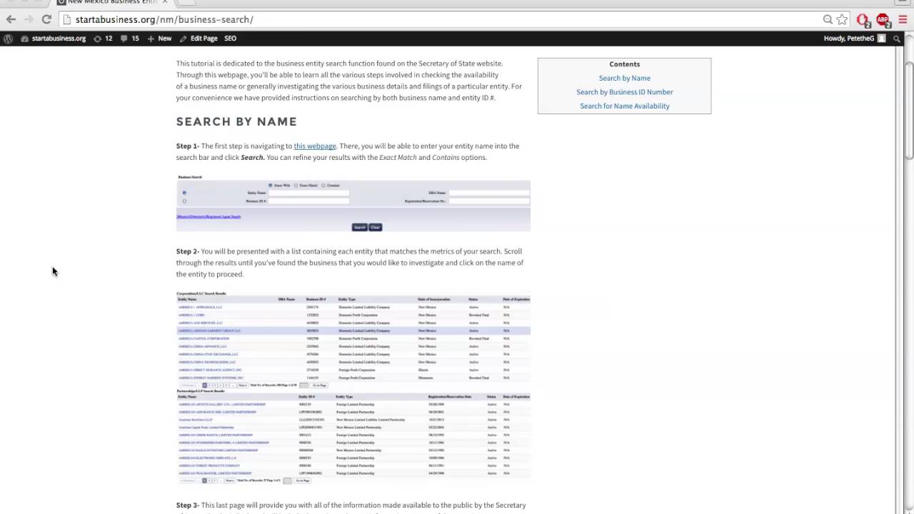Click the search results table screenshot
The image size is (914, 514).
pyautogui.click(x=353, y=388)
